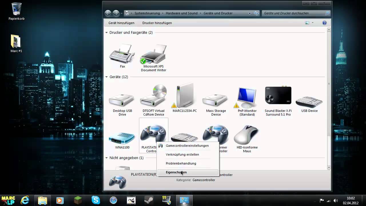The image size is (366, 206).
Task: Choose Gamecontrollereinstellungen from the context menu
Action: pos(188,146)
